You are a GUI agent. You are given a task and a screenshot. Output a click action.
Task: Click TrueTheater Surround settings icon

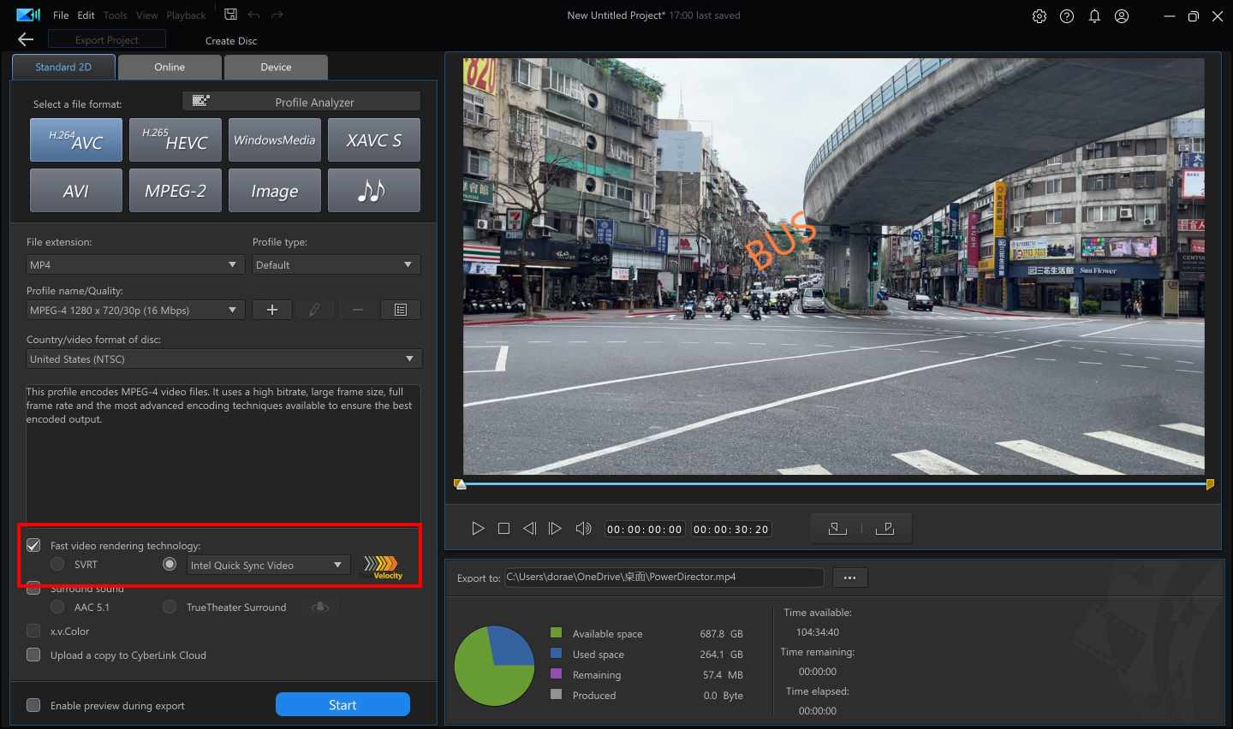click(x=320, y=607)
